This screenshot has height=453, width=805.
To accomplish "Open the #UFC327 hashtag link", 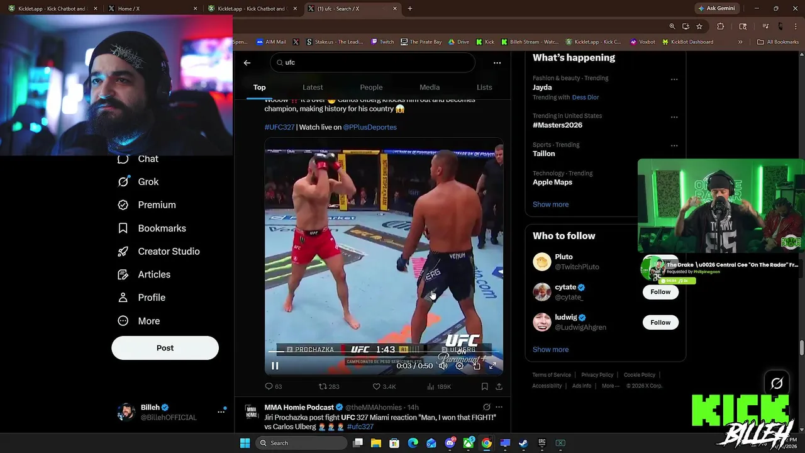I will tap(279, 127).
